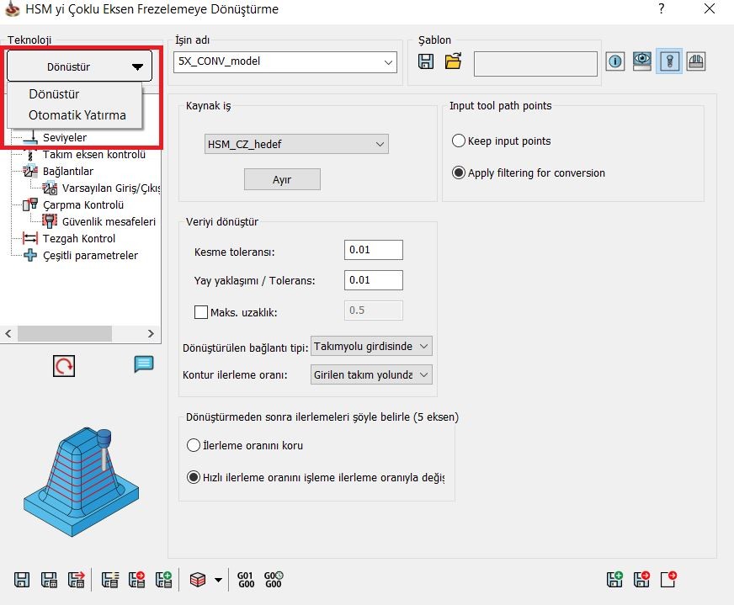Click the G01 G00 toolbar icon
Screen dimensions: 734x605
click(246, 579)
